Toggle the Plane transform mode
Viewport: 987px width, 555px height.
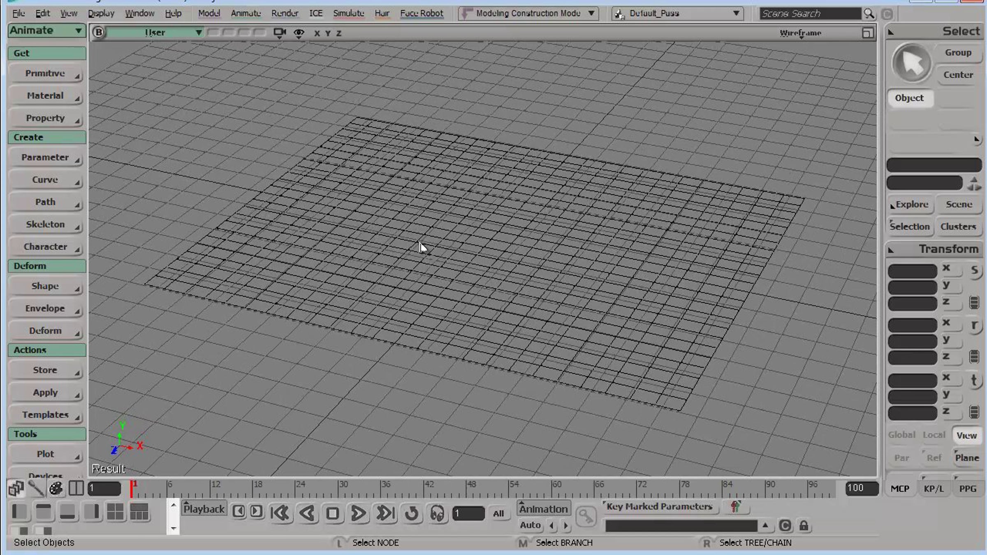pyautogui.click(x=967, y=458)
